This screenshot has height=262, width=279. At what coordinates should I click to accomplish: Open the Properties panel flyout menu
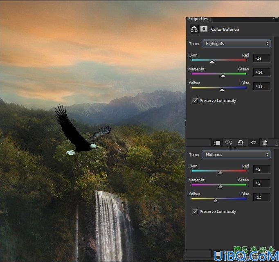click(x=275, y=19)
